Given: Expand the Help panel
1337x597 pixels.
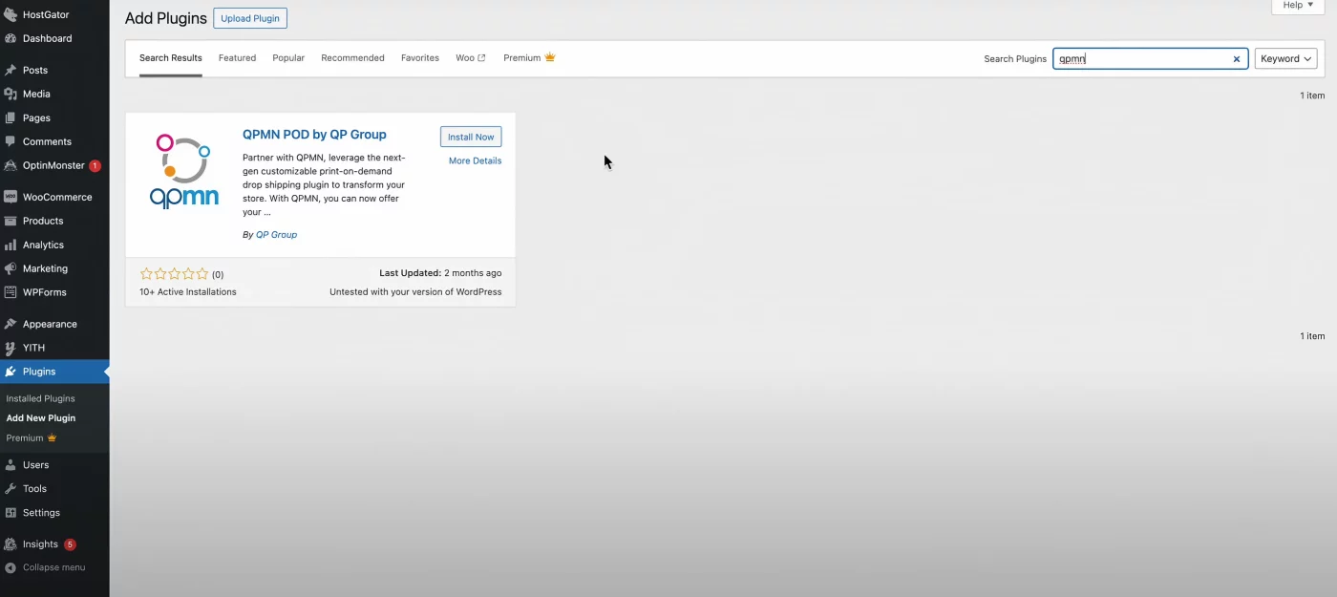Looking at the screenshot, I should point(1298,6).
